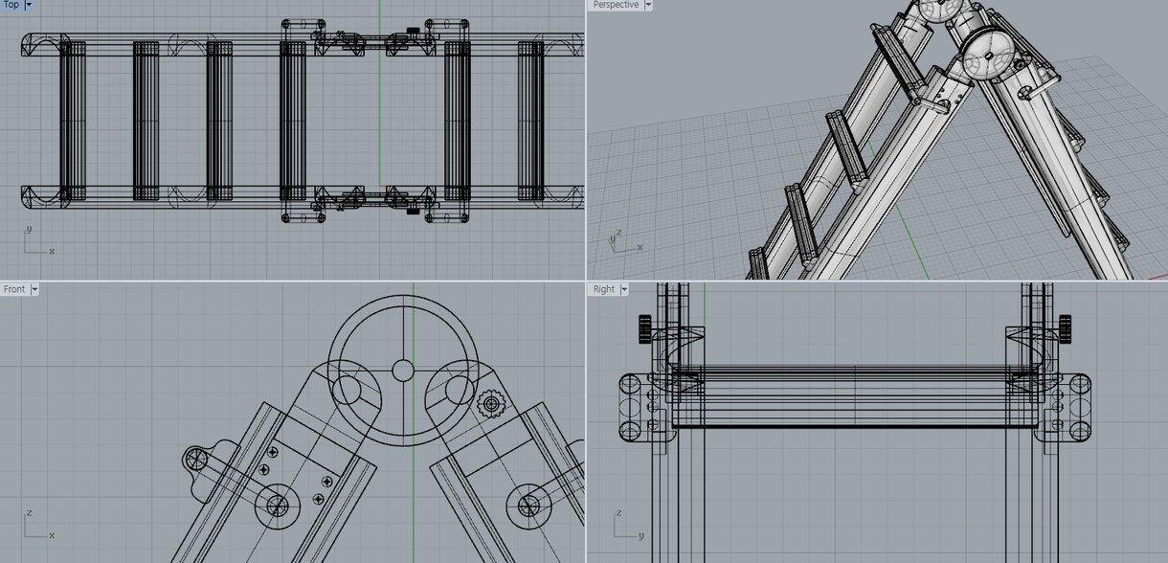This screenshot has height=563, width=1168.
Task: Click the Front viewport title label
Action: click(14, 289)
